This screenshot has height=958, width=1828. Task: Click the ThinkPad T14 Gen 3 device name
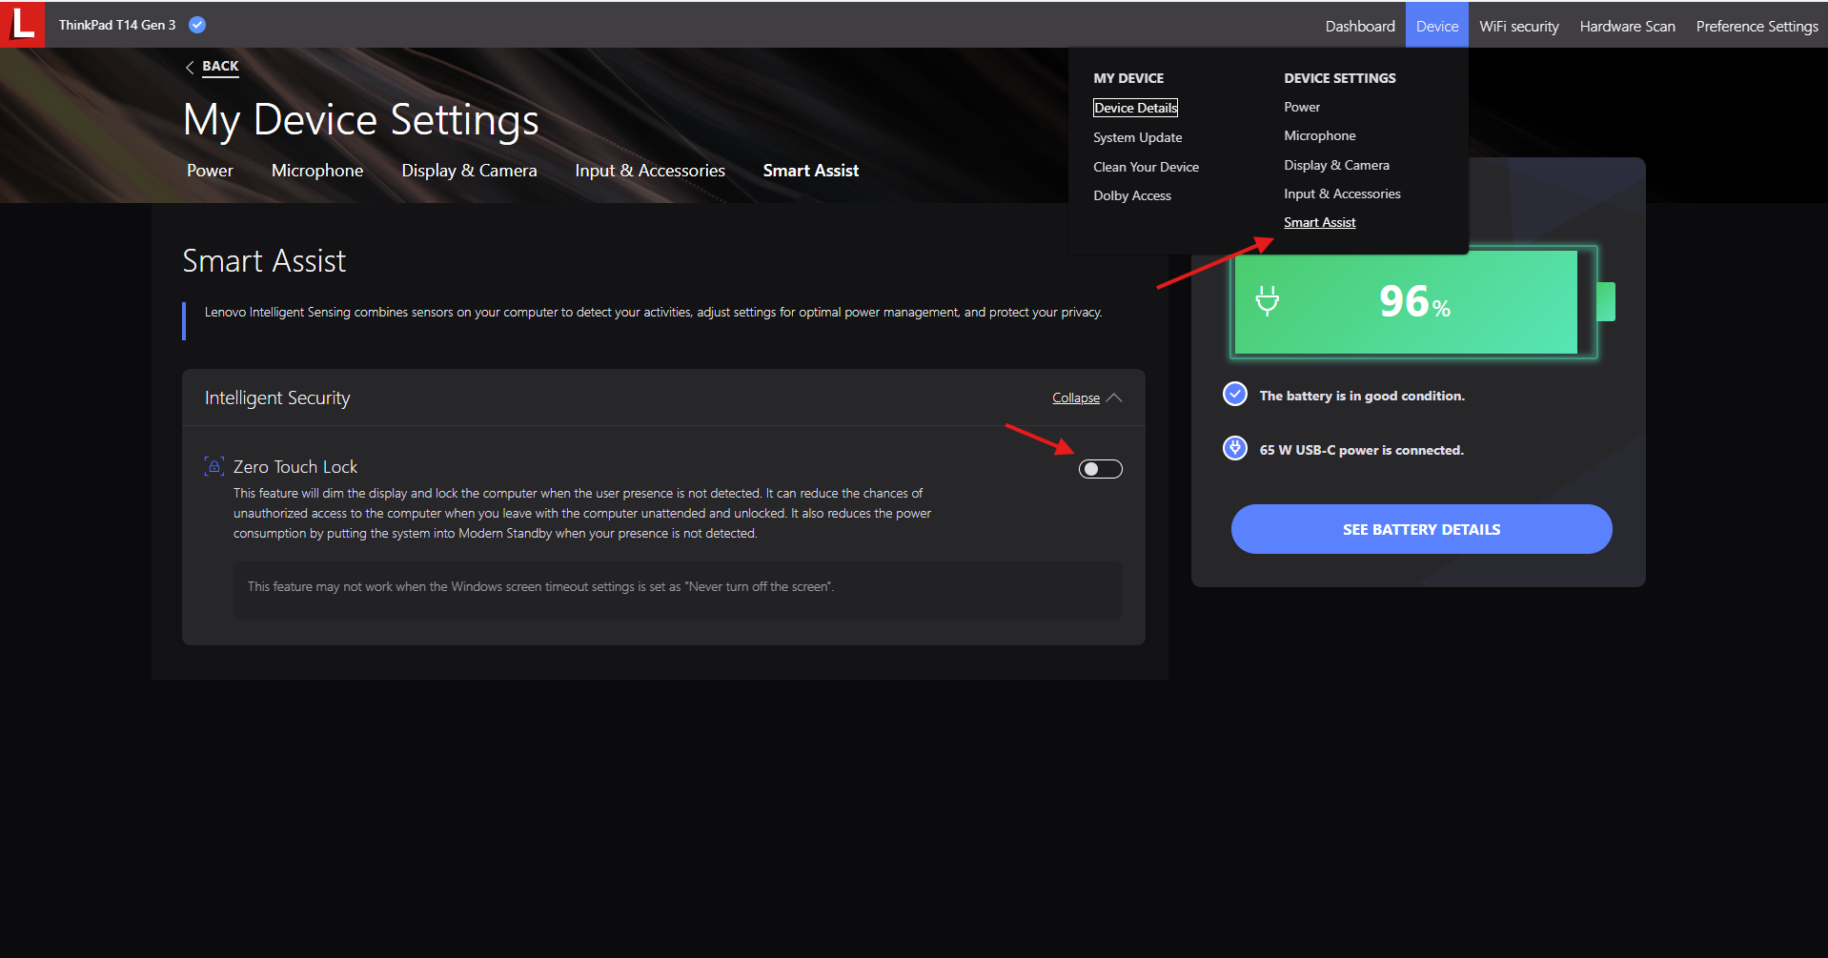click(x=117, y=25)
